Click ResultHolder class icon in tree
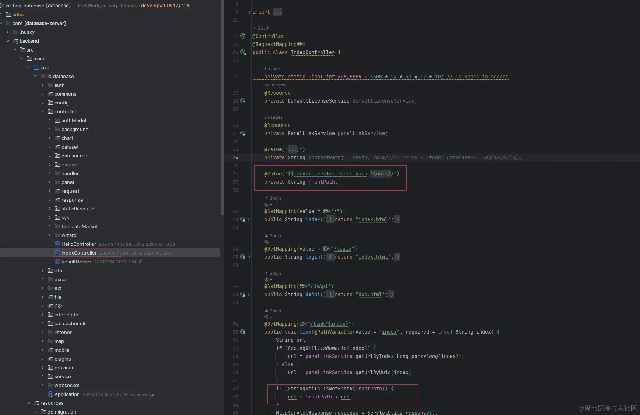Viewport: 640px width, 415px height. pyautogui.click(x=57, y=262)
